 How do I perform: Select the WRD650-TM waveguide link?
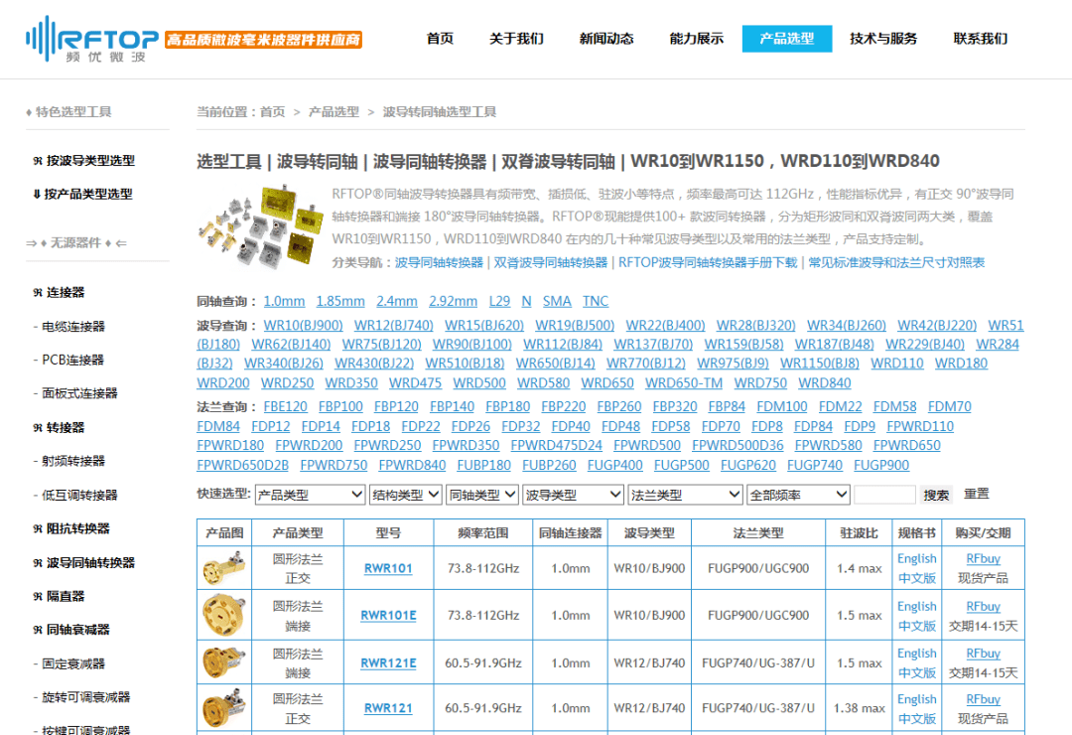click(684, 383)
